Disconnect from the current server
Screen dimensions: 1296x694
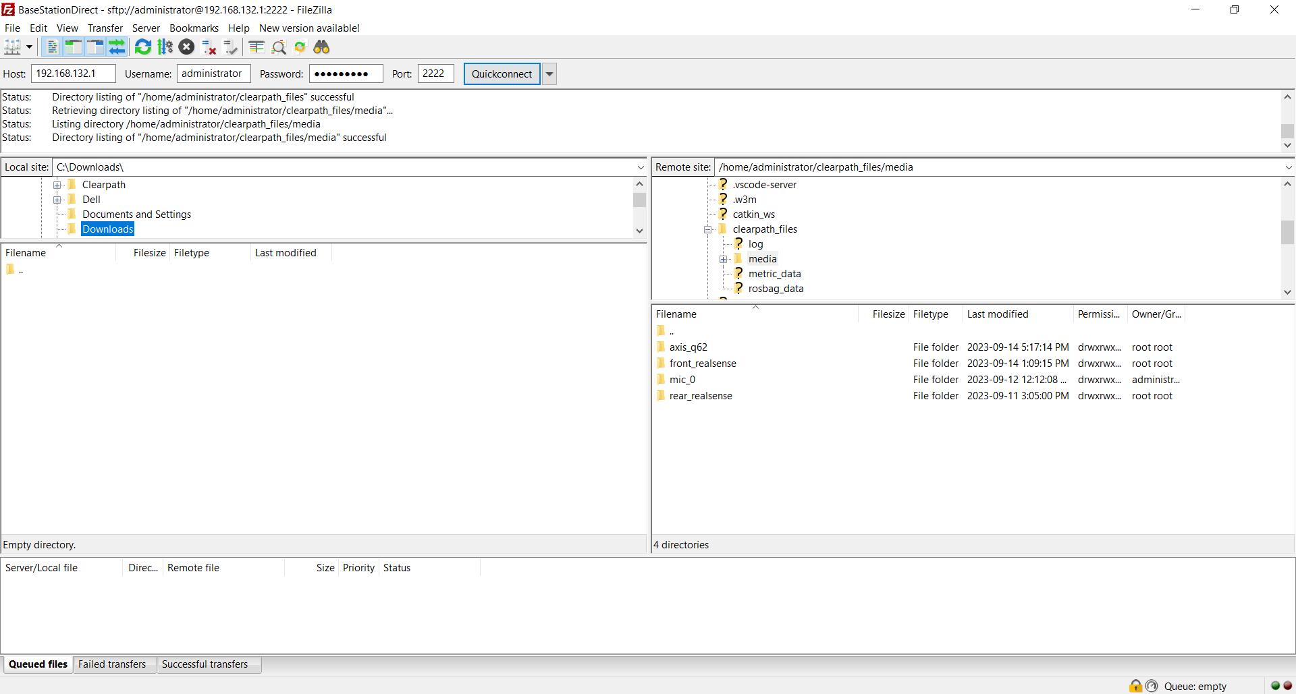pyautogui.click(x=209, y=47)
